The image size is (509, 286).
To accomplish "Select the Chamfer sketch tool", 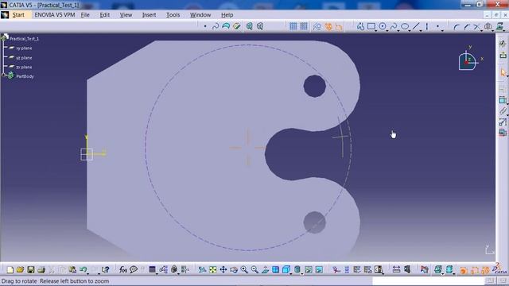I will [467, 26].
